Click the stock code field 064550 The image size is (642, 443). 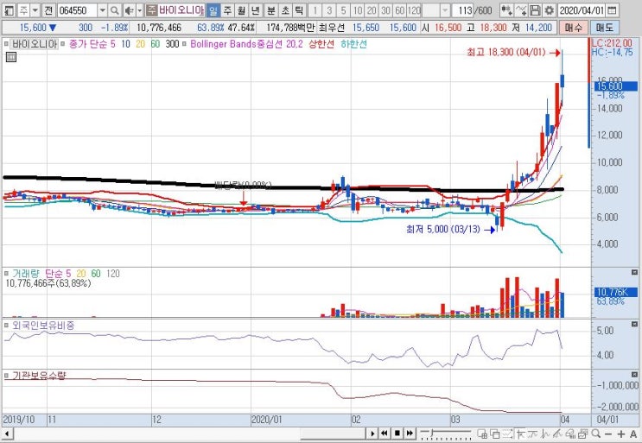pyautogui.click(x=77, y=10)
